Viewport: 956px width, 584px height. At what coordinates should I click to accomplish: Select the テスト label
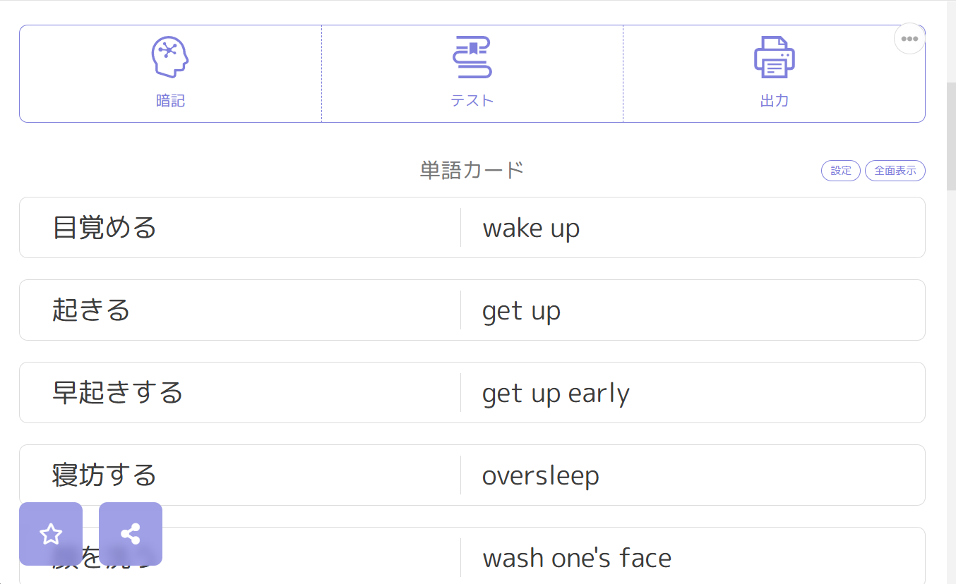coord(472,101)
